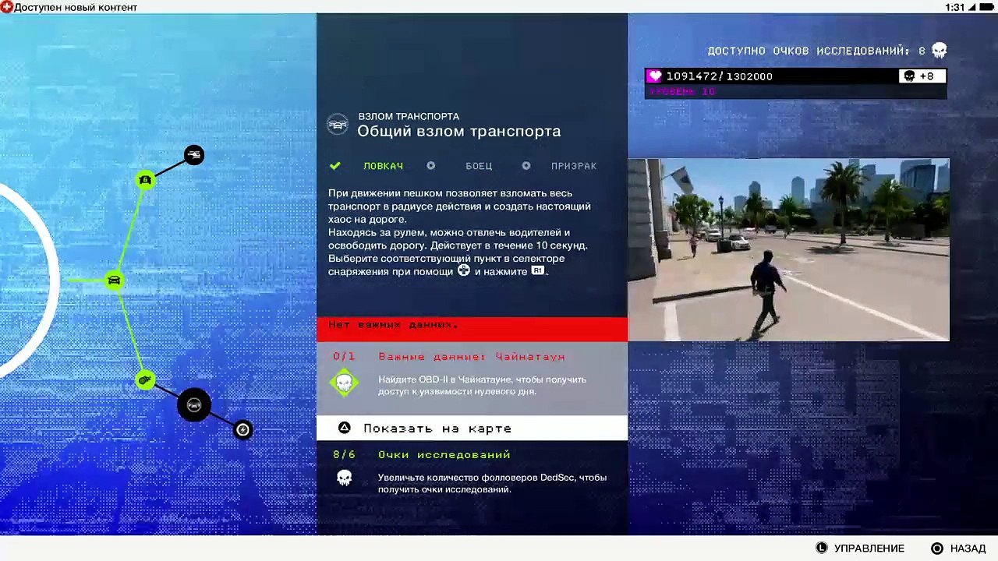Click the 1:31 clock in status bar

[x=955, y=7]
